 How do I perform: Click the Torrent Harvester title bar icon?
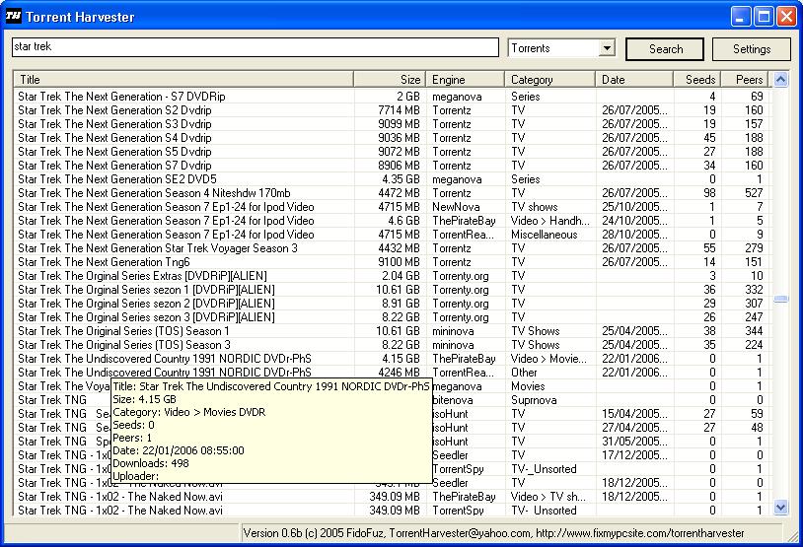point(14,17)
